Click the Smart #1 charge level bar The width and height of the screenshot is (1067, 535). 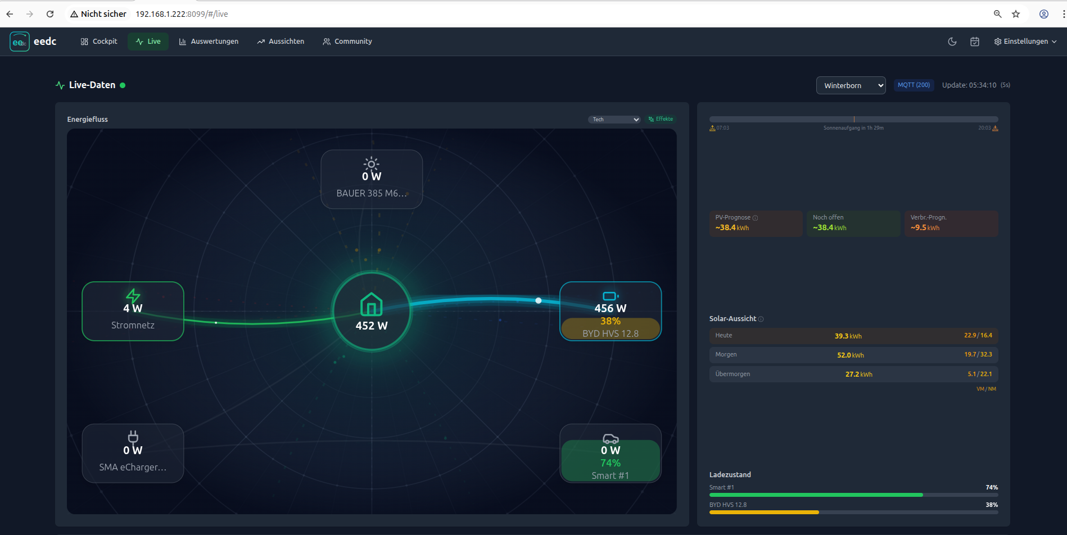pyautogui.click(x=853, y=495)
